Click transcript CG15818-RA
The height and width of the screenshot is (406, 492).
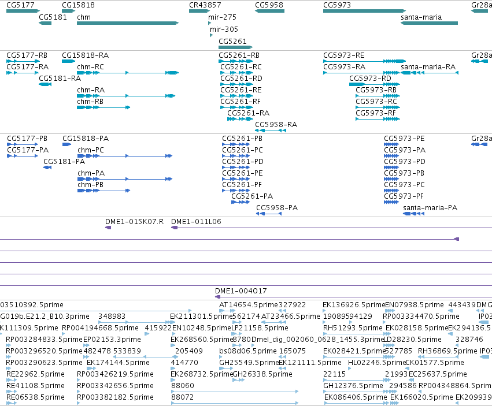(86, 55)
